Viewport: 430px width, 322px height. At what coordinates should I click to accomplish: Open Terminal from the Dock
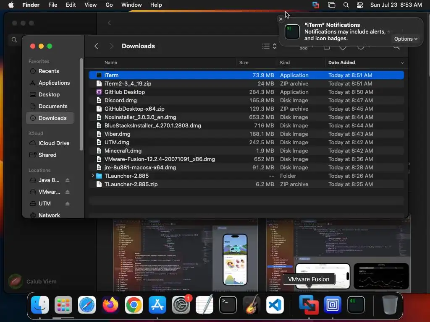pos(228,305)
